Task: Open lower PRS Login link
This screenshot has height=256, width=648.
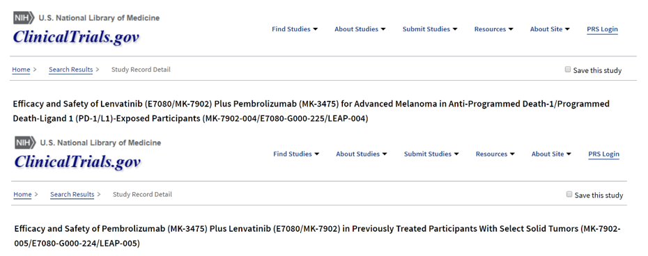Action: point(604,154)
